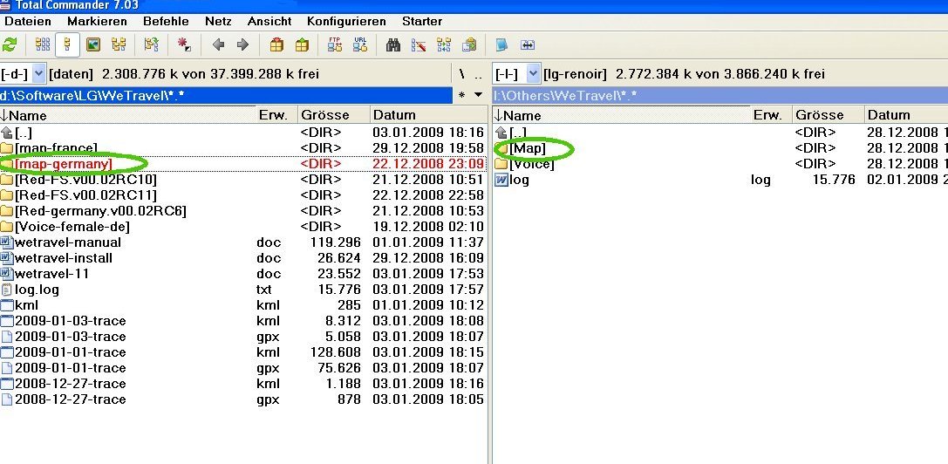
Task: Select the [Voice] folder in right panel
Action: point(720,164)
